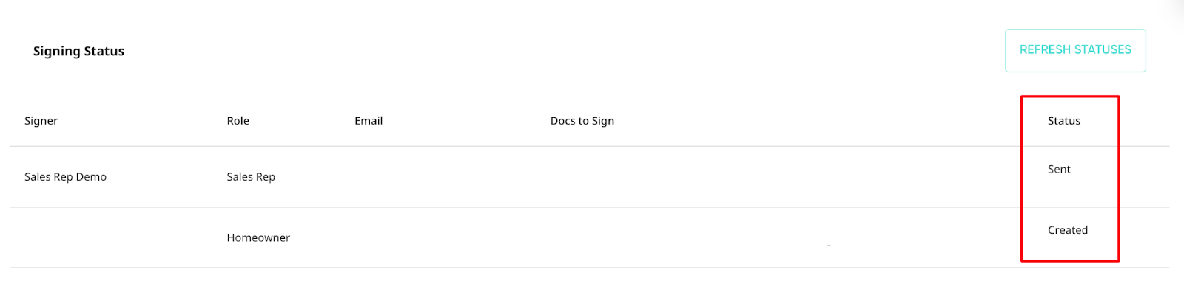This screenshot has height=281, width=1184.
Task: Select the Signing Status heading
Action: (x=78, y=51)
